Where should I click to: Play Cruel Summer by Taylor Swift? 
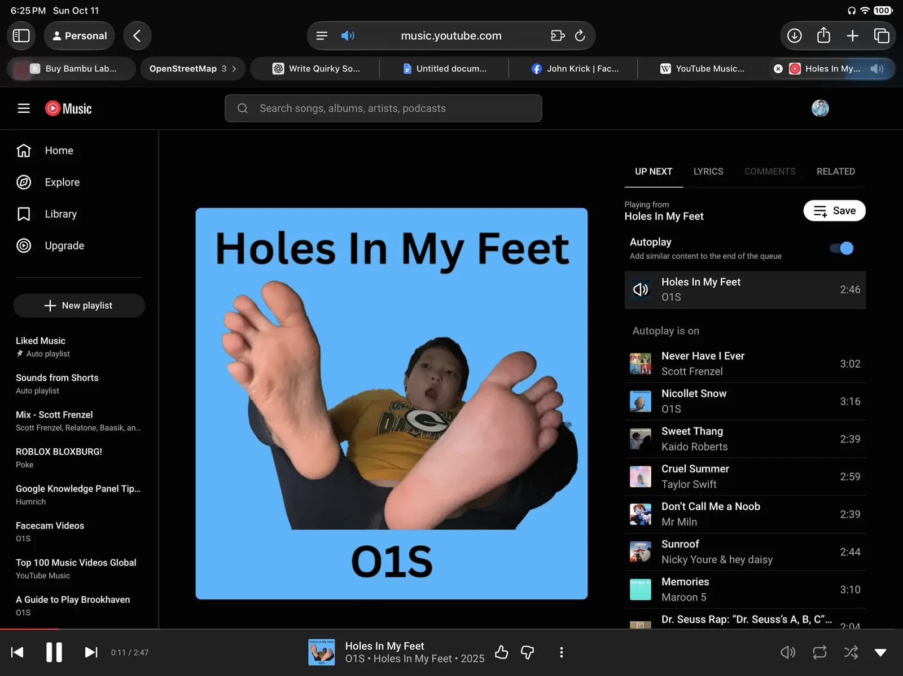[x=745, y=476]
